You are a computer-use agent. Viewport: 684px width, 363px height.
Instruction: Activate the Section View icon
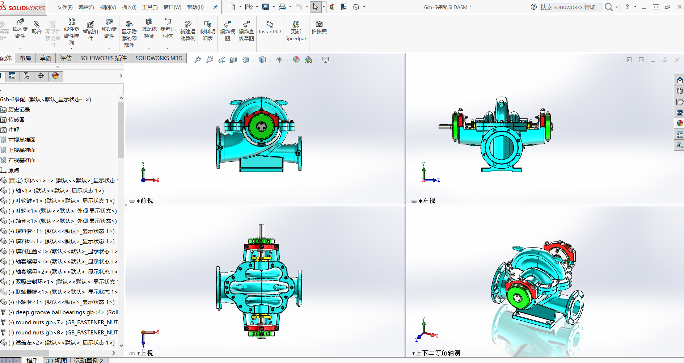(x=233, y=60)
